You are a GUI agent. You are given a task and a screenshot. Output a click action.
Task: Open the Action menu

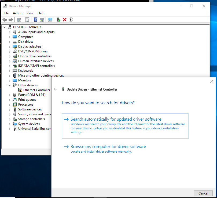[17, 13]
